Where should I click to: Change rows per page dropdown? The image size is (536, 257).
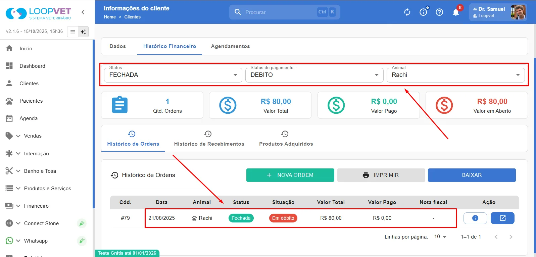click(440, 237)
